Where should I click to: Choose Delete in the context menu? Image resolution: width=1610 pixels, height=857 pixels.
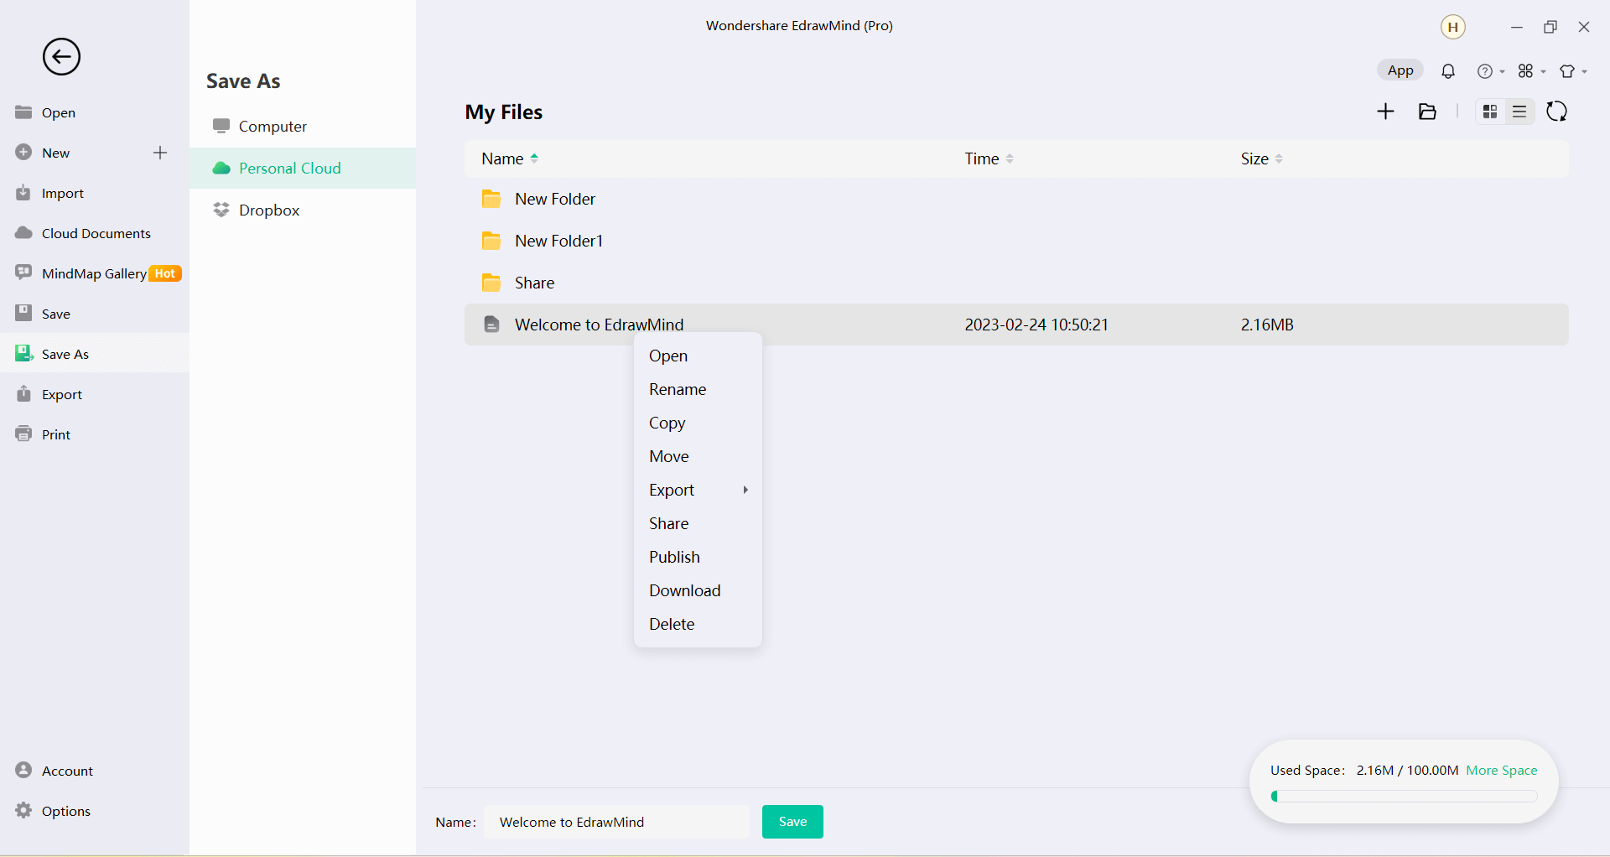(698, 624)
